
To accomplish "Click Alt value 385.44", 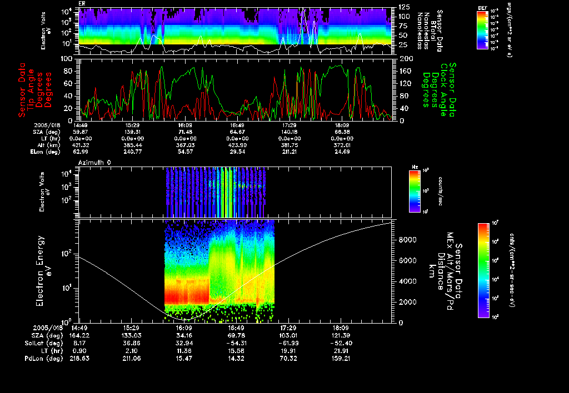I will [132, 145].
